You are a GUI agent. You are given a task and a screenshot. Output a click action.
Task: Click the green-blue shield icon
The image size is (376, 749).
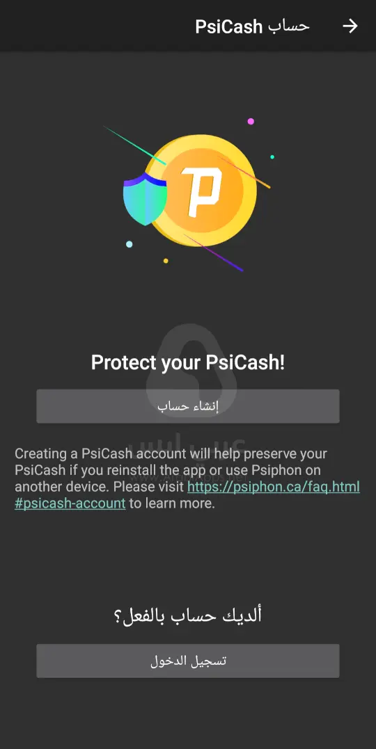point(145,199)
